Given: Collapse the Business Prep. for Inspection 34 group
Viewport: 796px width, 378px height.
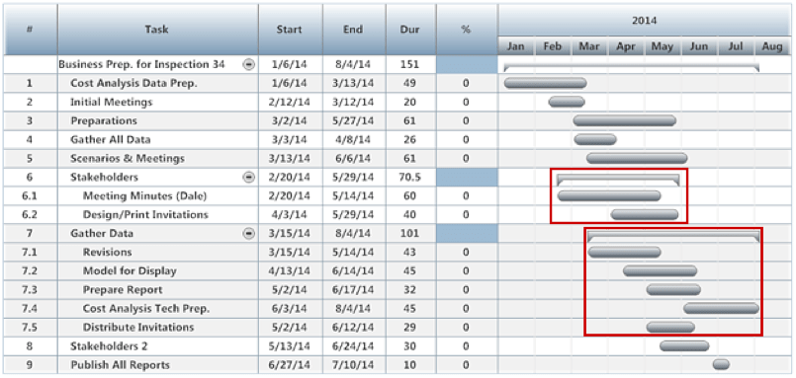Looking at the screenshot, I should click(x=249, y=64).
